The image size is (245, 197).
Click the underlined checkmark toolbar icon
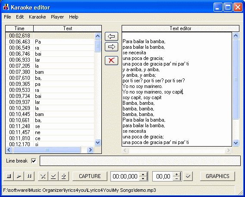(x=53, y=176)
